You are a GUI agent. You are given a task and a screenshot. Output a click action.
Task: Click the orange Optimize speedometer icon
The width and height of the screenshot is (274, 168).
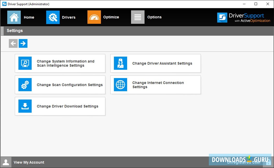(x=94, y=17)
